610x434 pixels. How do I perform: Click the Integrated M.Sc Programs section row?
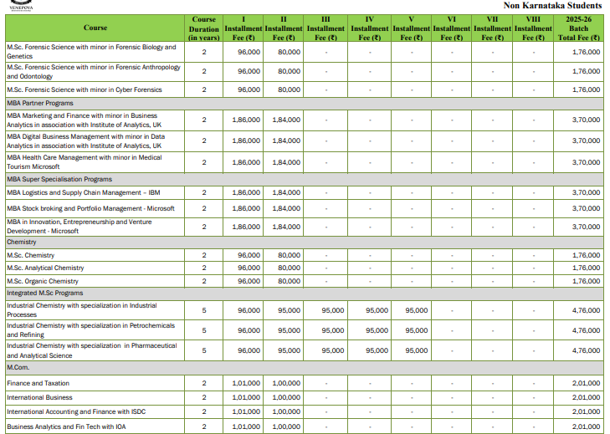pyautogui.click(x=44, y=294)
